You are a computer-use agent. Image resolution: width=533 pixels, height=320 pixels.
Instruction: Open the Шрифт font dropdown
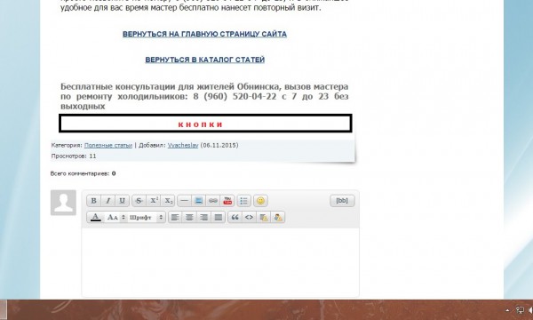(x=147, y=217)
